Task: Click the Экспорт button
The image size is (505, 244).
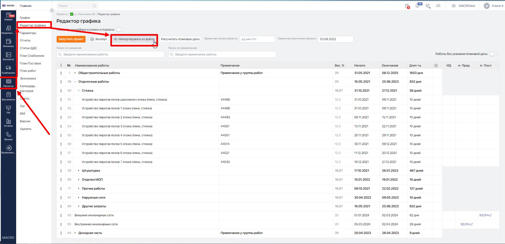Action: tap(99, 39)
